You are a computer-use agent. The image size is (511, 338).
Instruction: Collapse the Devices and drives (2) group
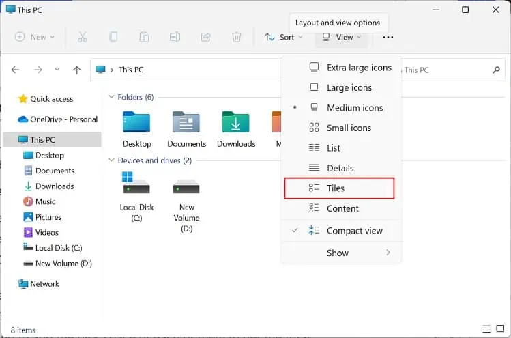[x=111, y=160]
